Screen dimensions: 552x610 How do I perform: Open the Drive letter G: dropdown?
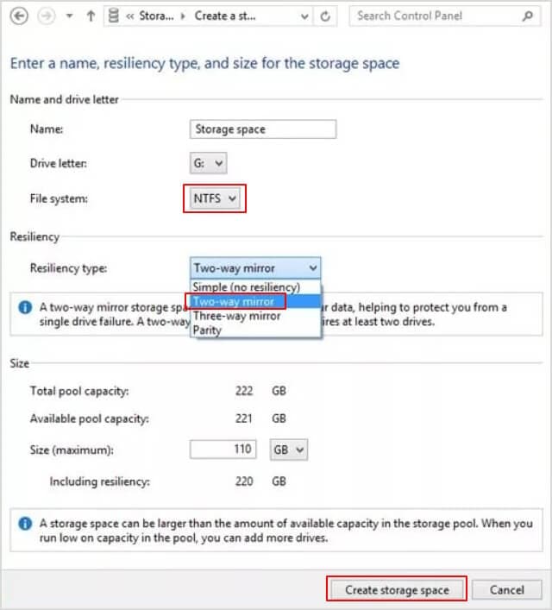coord(208,163)
